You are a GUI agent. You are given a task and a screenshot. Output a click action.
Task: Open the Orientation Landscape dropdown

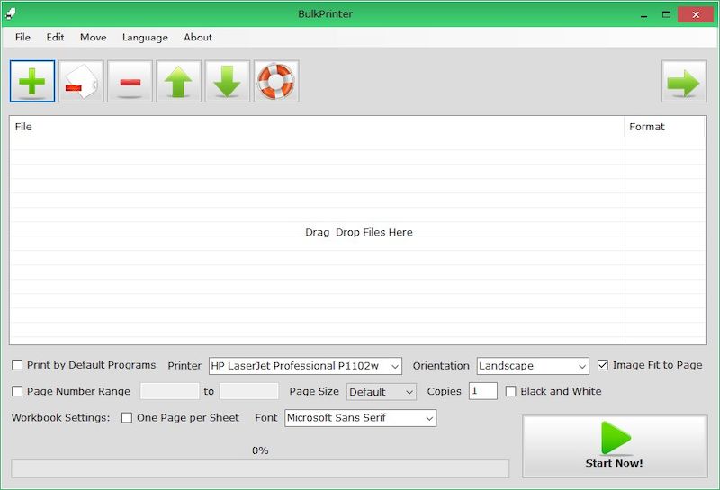(x=533, y=366)
